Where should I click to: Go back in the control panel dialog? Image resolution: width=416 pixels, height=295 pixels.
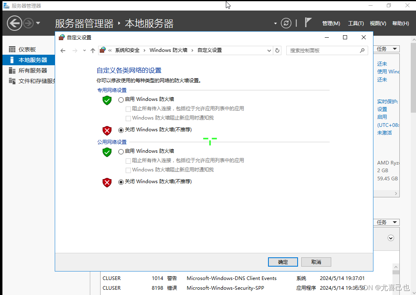(63, 50)
